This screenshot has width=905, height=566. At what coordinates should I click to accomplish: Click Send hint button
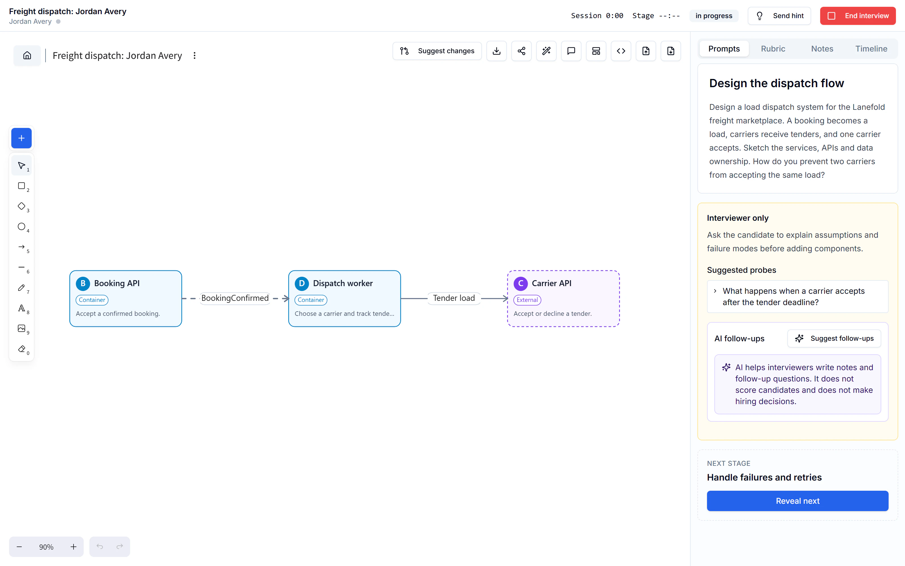tap(779, 16)
